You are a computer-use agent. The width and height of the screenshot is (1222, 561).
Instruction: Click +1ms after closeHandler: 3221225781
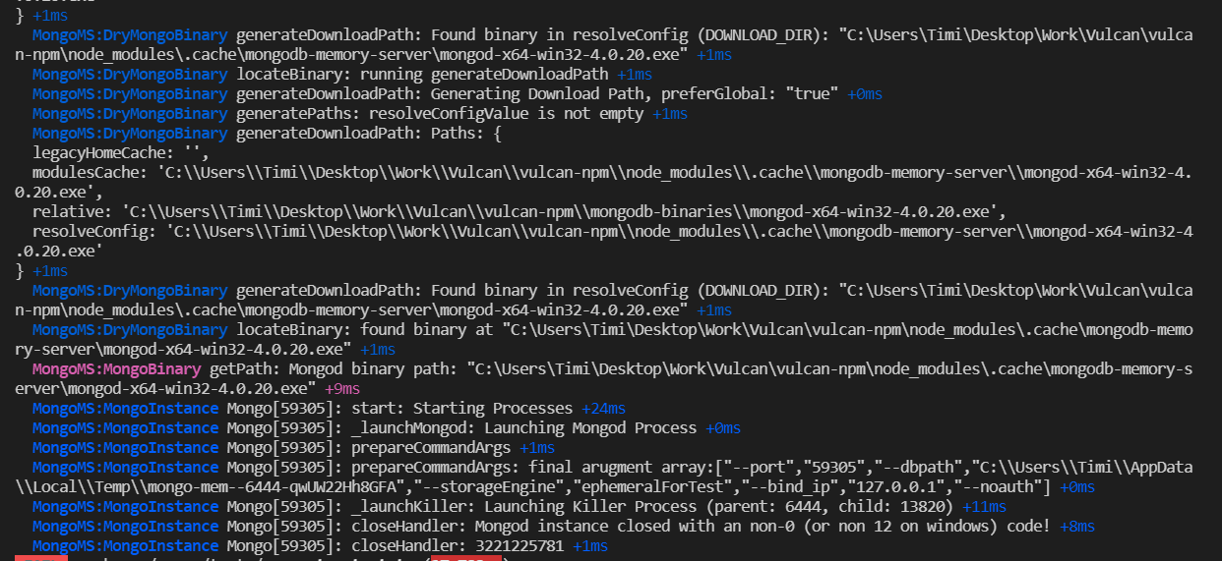coord(590,546)
